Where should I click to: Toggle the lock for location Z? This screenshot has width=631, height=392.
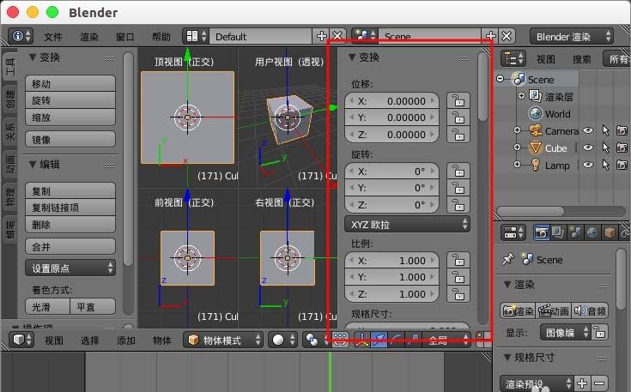click(x=458, y=135)
